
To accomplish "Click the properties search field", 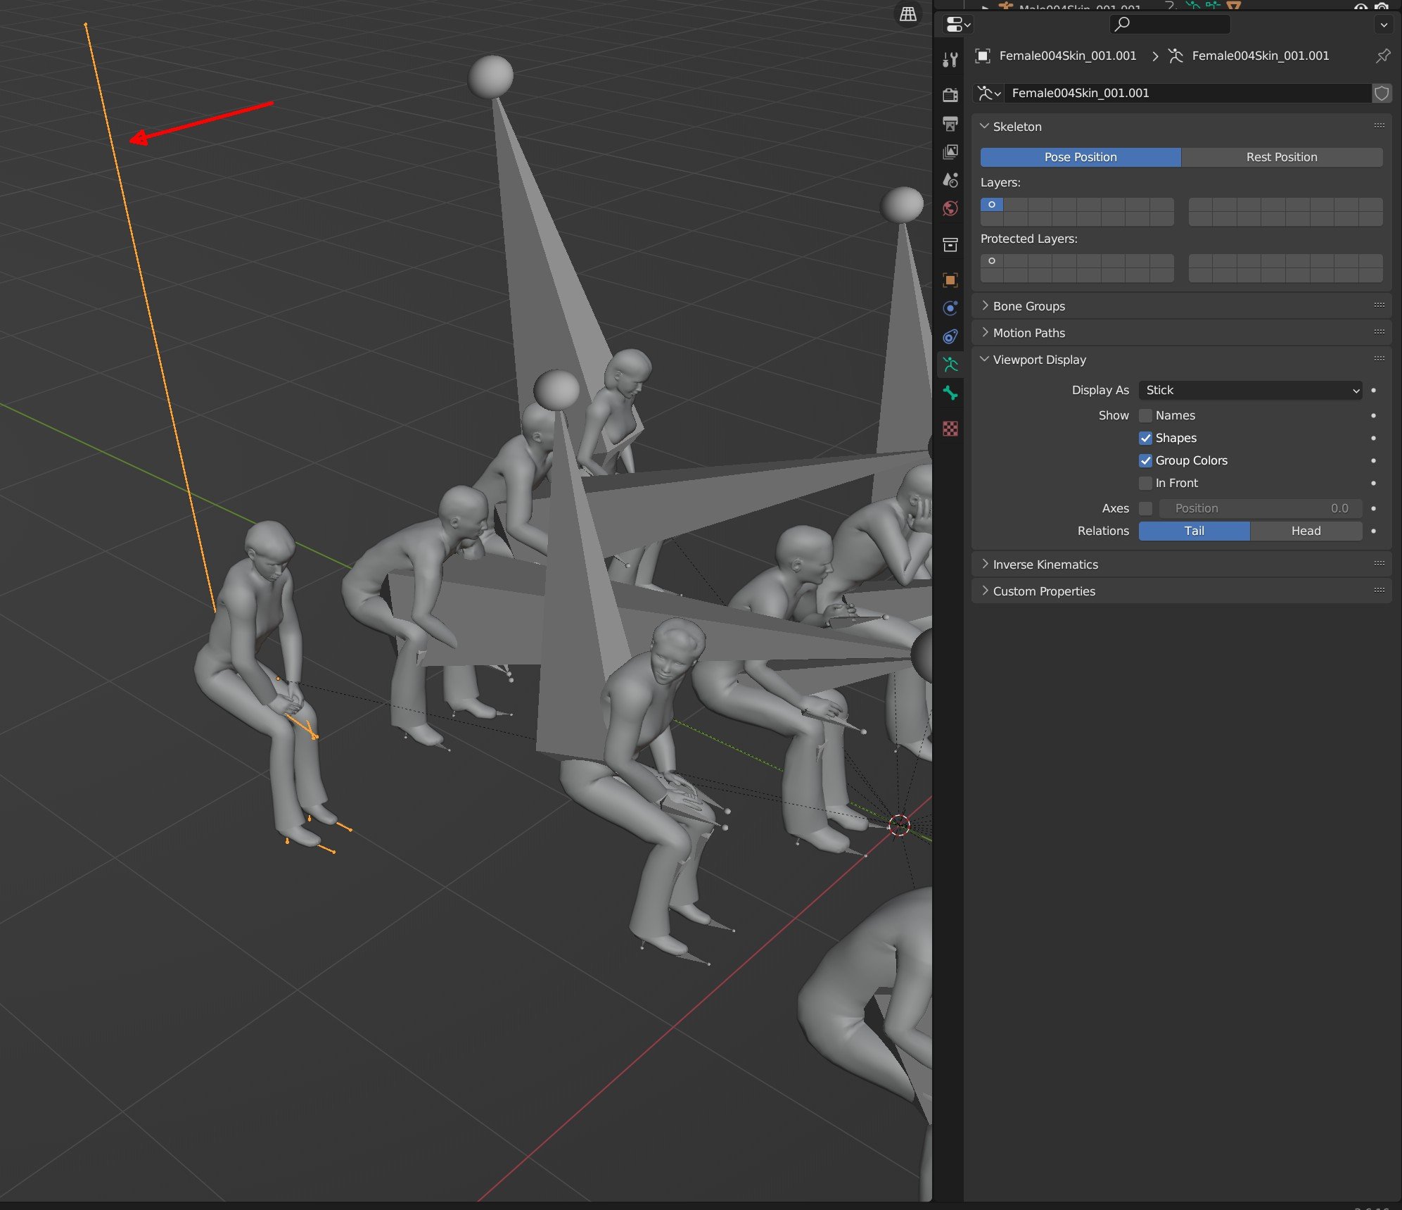I will click(1171, 25).
